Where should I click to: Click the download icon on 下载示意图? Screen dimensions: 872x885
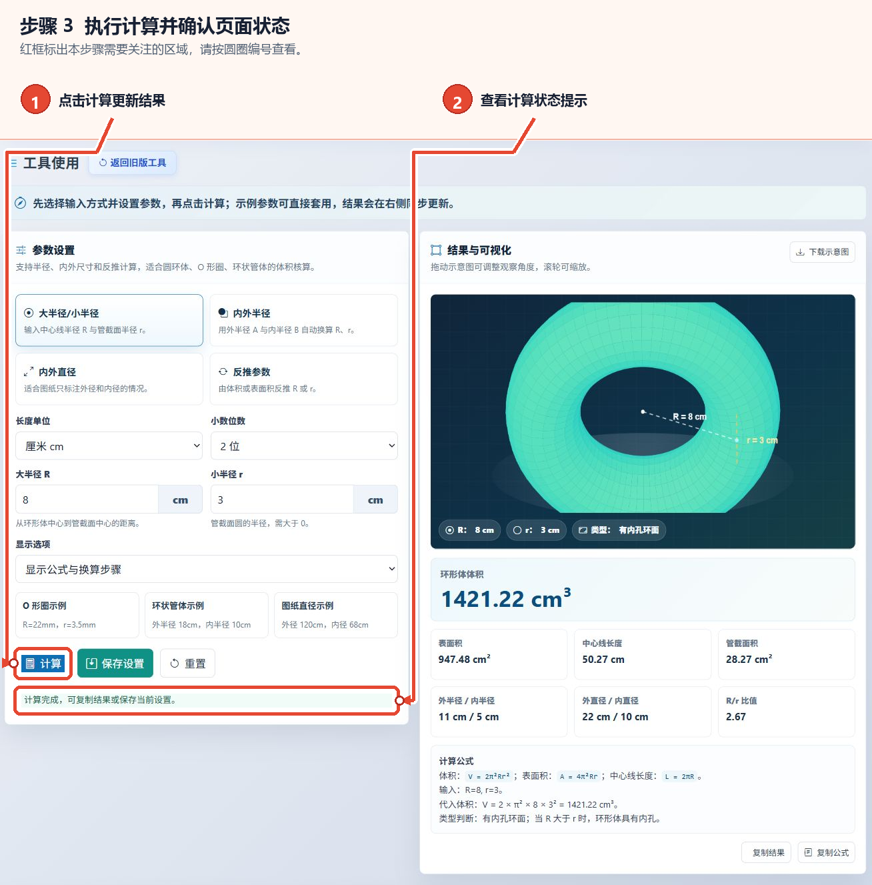click(800, 252)
